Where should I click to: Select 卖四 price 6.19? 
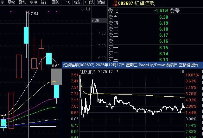pos(164,23)
